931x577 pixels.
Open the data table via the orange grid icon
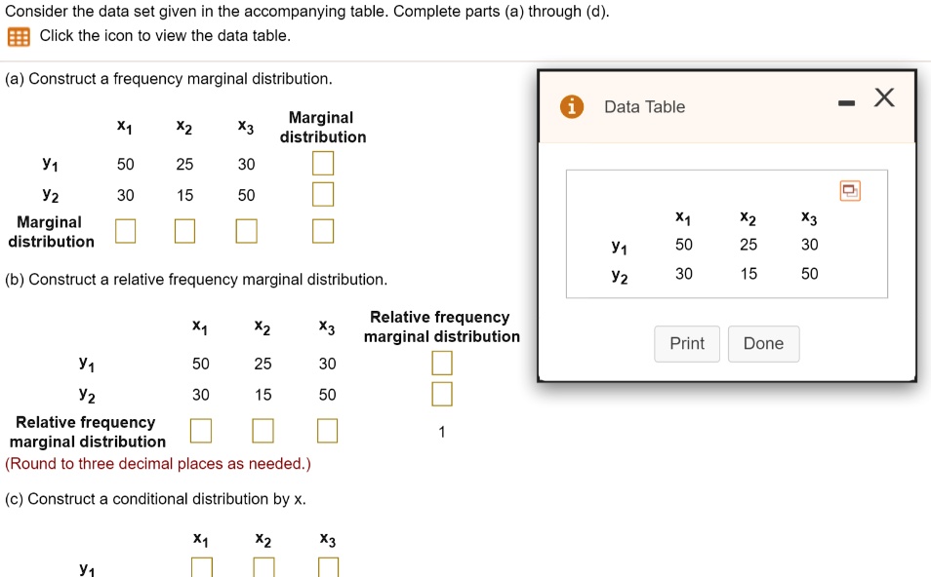pyautogui.click(x=19, y=36)
